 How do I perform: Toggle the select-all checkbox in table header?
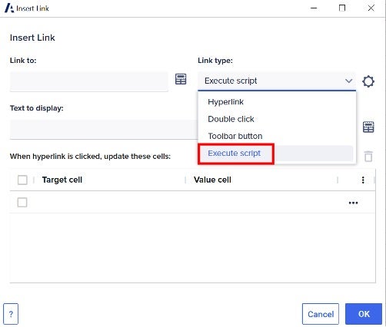[22, 180]
